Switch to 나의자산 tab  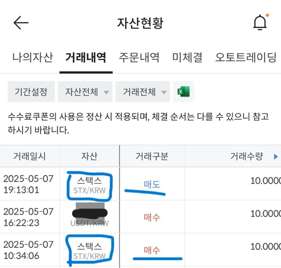click(x=32, y=57)
